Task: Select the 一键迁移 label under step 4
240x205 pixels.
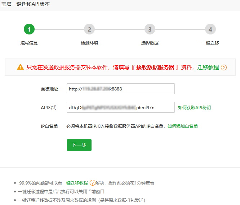Action: click(210, 43)
